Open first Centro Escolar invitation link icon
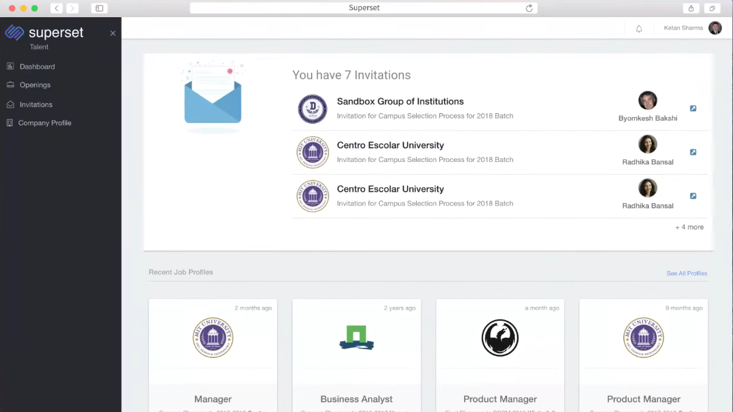Screen dimensions: 733x412 click(x=693, y=152)
